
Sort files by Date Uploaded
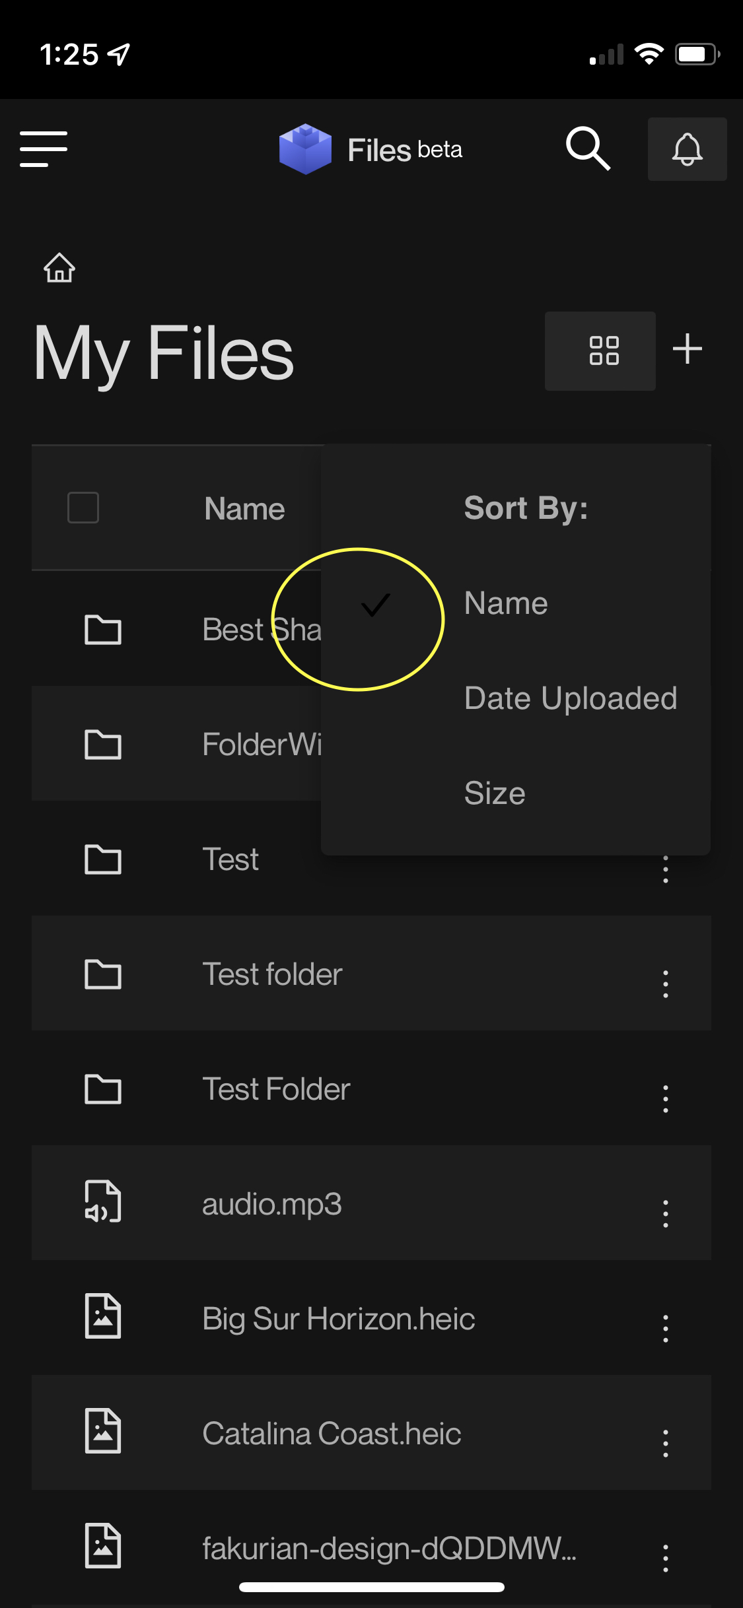[570, 698]
